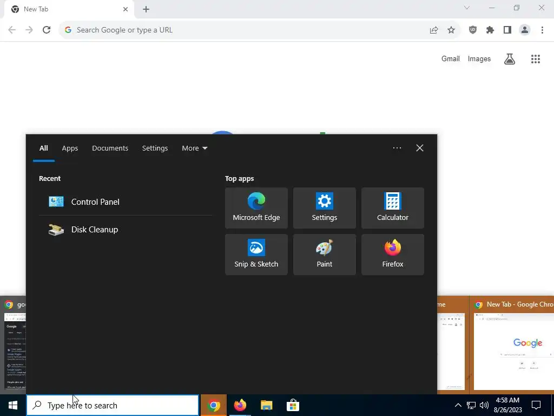Open the Chrome profile avatar
This screenshot has height=416, width=554.
[525, 30]
